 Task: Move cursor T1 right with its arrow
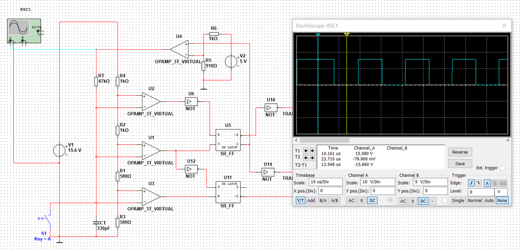click(x=312, y=151)
